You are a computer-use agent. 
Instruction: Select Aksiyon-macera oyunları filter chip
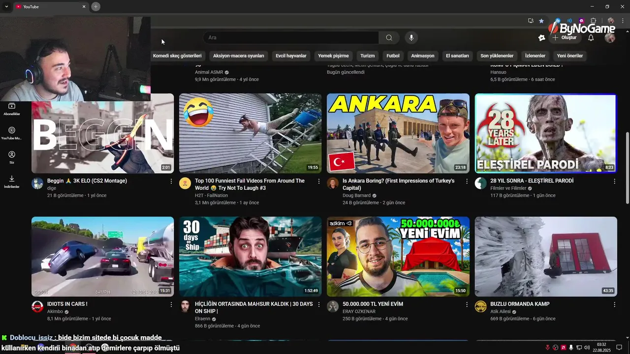click(239, 56)
